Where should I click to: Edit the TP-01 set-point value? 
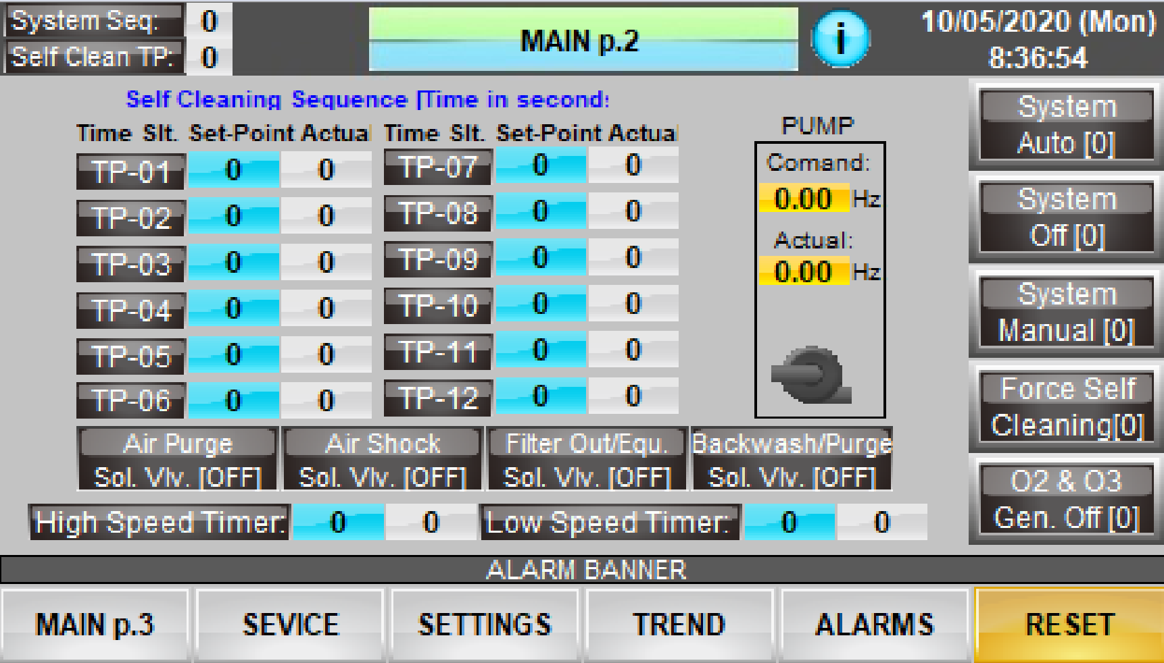pos(233,170)
